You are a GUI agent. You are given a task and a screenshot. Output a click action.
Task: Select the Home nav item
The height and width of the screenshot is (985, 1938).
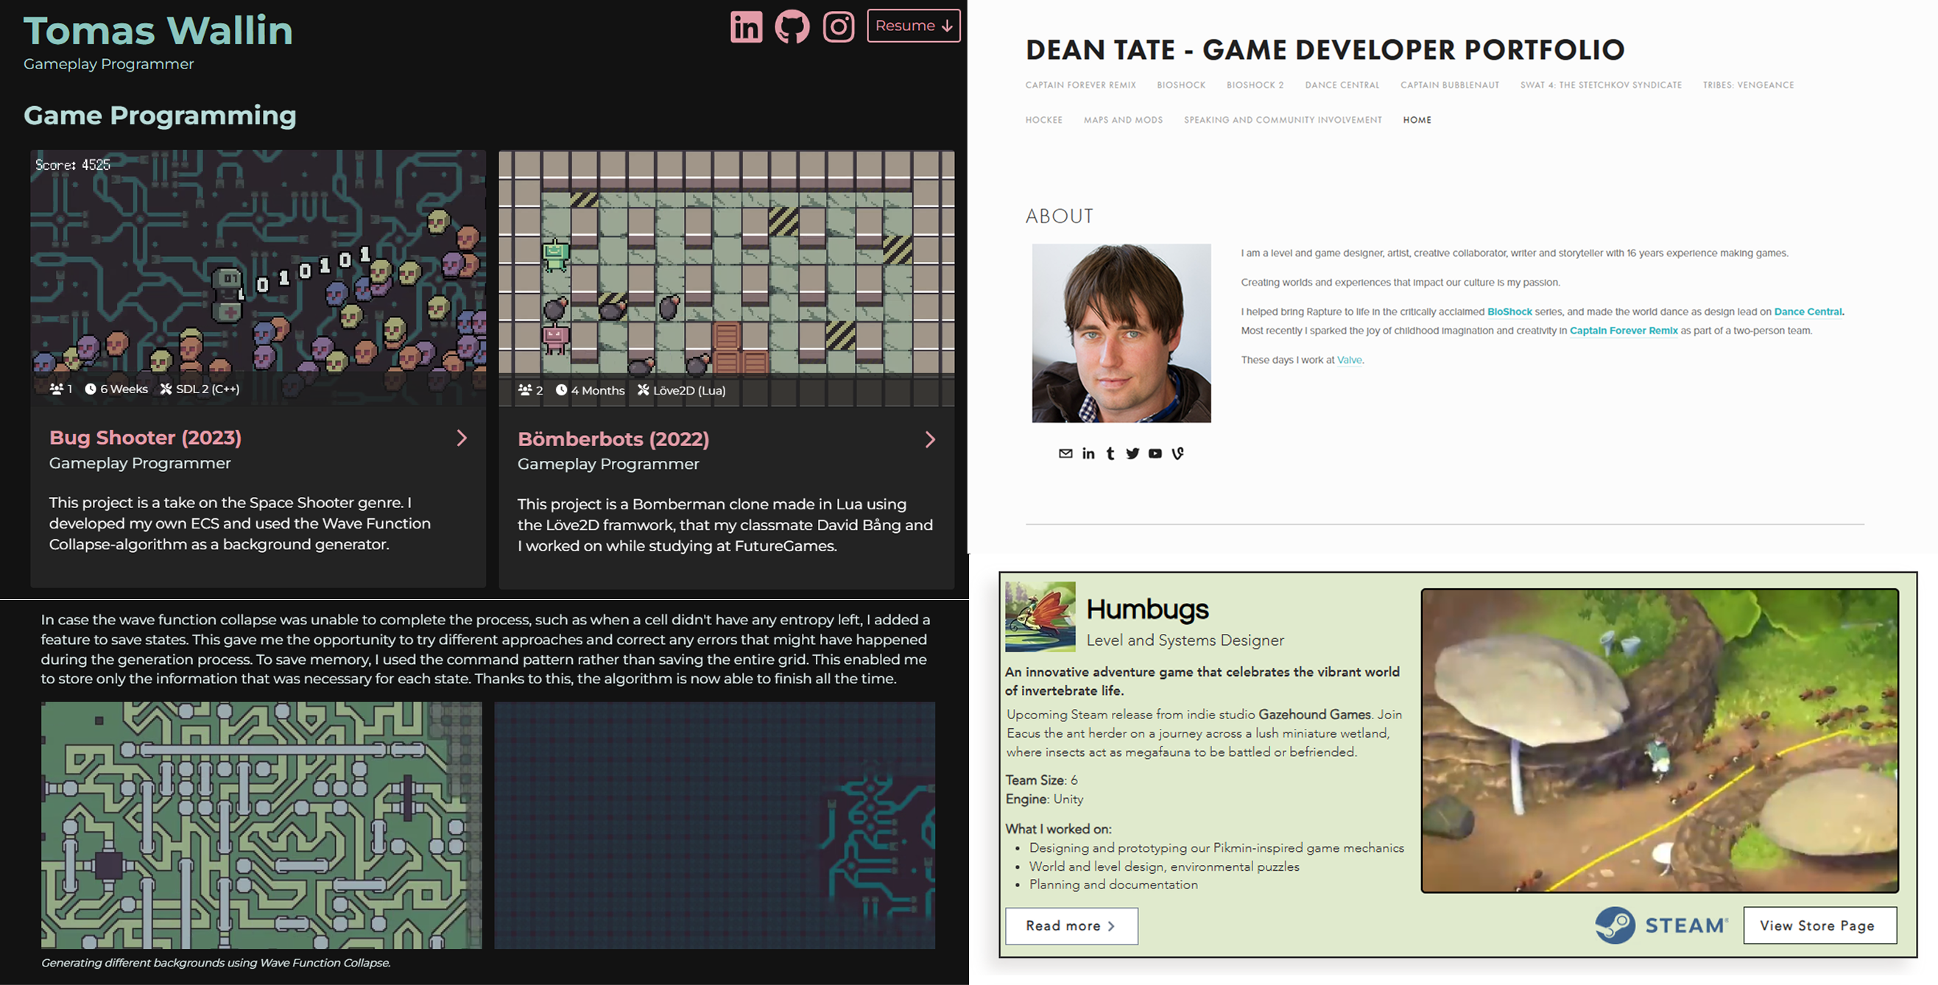[x=1417, y=119]
